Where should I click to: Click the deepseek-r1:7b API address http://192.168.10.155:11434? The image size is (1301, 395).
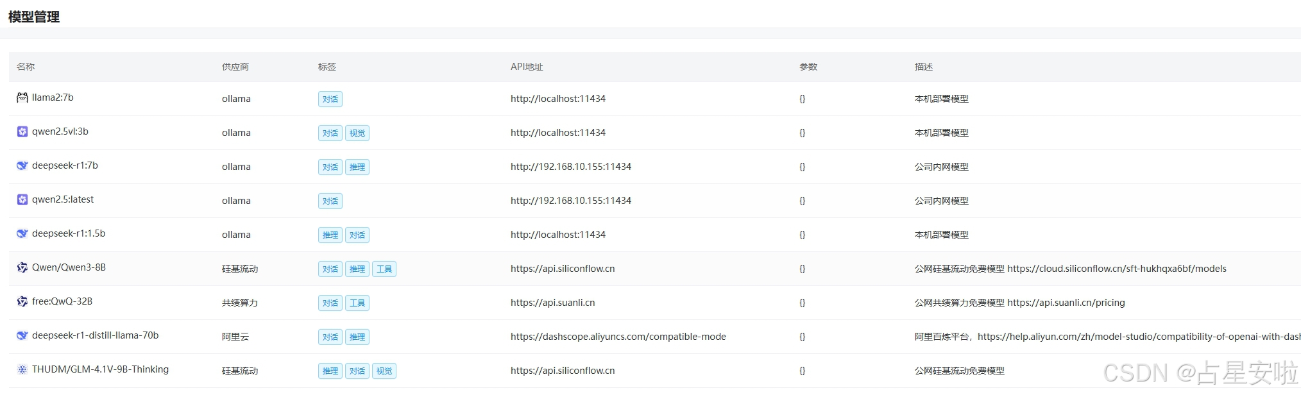pos(571,167)
